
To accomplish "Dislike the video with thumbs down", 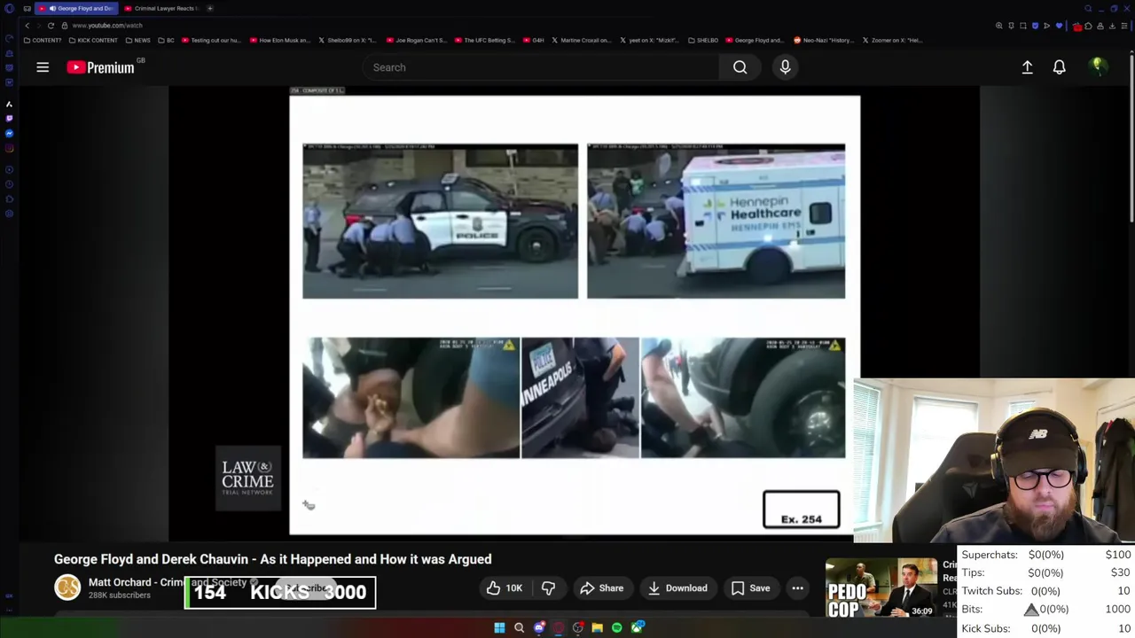I will pyautogui.click(x=548, y=588).
